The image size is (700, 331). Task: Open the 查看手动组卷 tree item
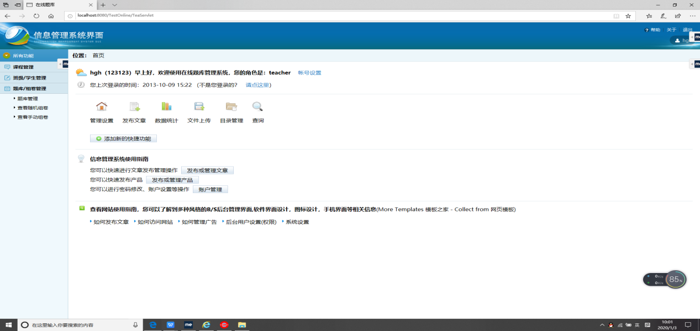[33, 117]
